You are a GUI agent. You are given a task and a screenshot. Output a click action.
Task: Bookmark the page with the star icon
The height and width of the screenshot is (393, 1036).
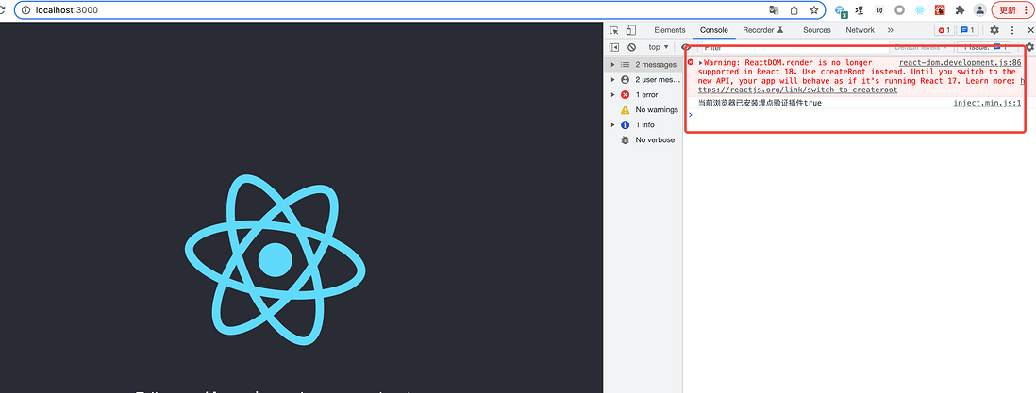tap(814, 10)
